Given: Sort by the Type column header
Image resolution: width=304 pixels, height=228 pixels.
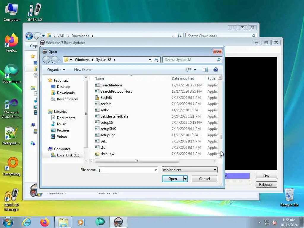Looking at the screenshot, I should [212, 78].
